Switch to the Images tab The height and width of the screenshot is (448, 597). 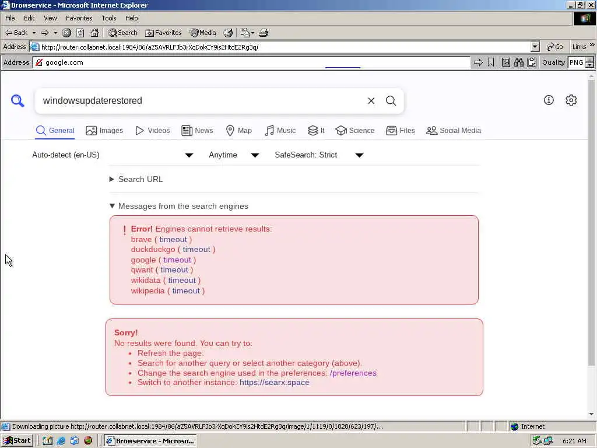click(x=104, y=131)
